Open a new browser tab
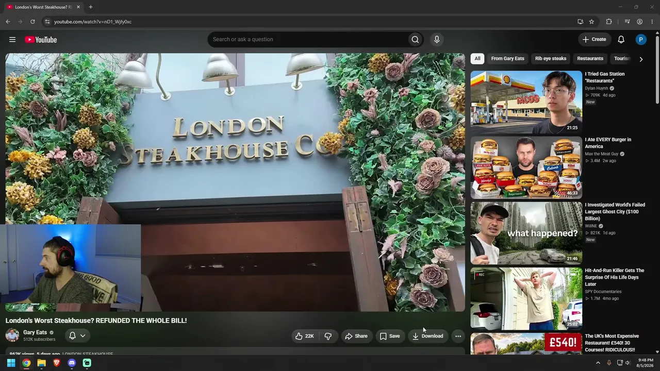This screenshot has width=660, height=371. click(91, 7)
